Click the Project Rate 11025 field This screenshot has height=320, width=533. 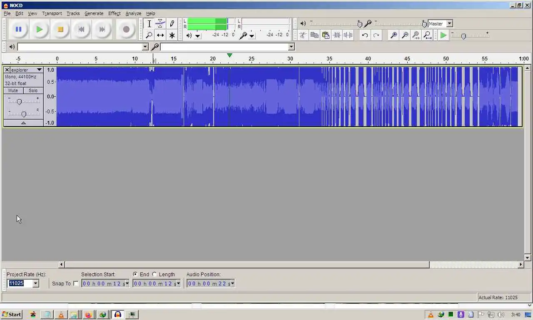point(20,283)
